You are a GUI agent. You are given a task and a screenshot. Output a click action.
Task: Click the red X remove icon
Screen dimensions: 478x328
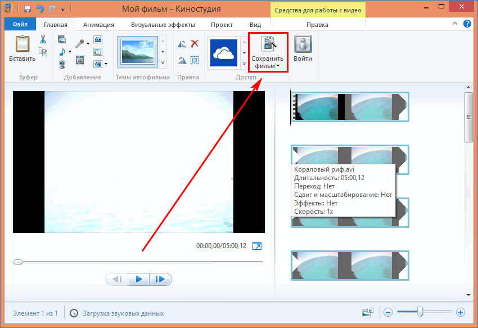click(195, 44)
